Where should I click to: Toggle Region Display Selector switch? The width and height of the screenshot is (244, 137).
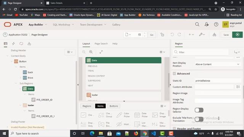(199, 110)
